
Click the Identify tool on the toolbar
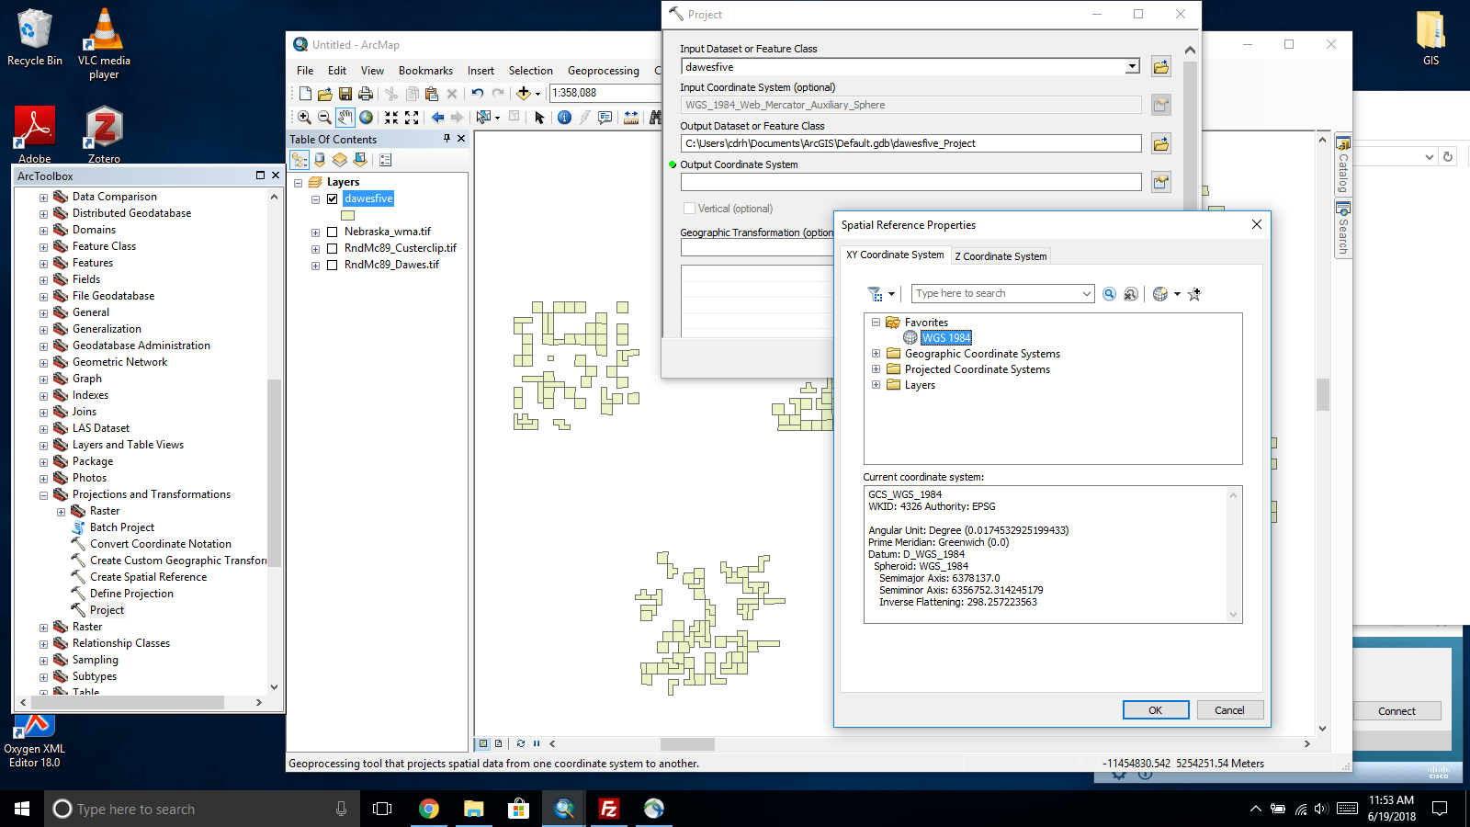click(x=563, y=118)
